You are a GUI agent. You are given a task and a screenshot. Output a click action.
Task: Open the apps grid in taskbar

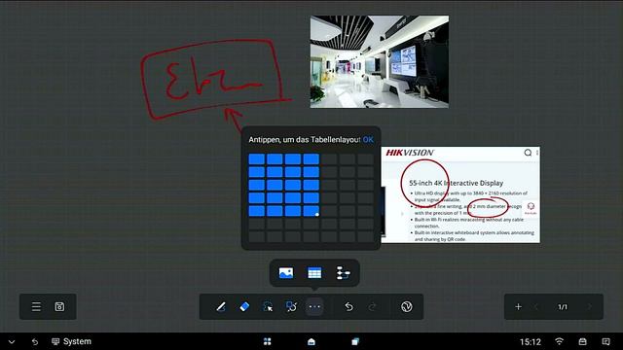pyautogui.click(x=268, y=341)
